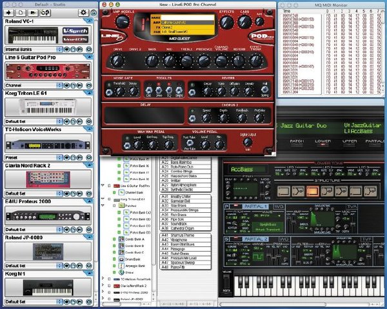This screenshot has width=387, height=309.
Task: Click the help query icon in Studio toolbar
Action: click(45, 13)
